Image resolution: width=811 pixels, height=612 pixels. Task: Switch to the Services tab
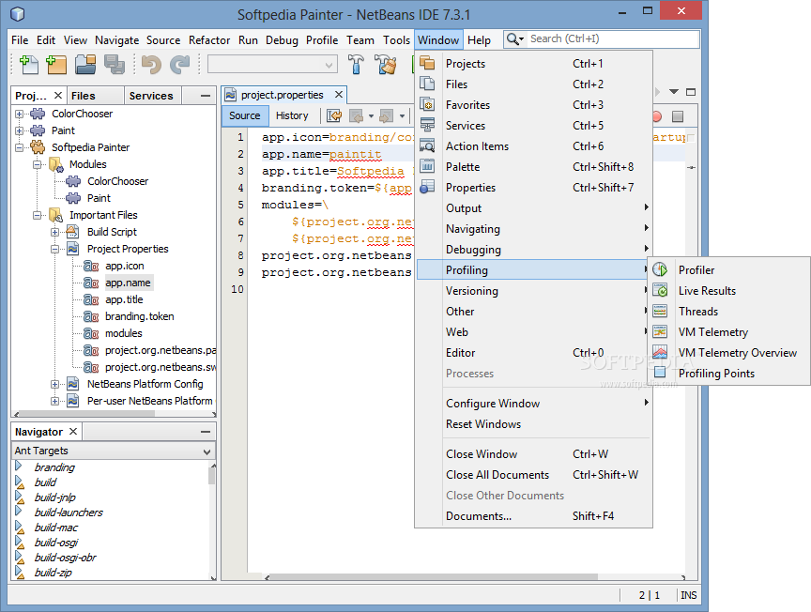151,96
